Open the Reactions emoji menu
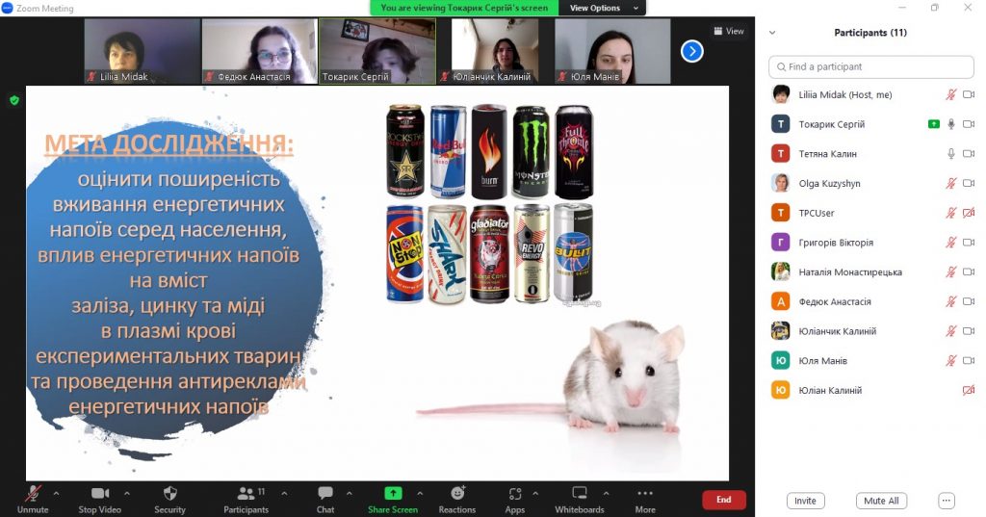This screenshot has height=517, width=986. pyautogui.click(x=457, y=494)
